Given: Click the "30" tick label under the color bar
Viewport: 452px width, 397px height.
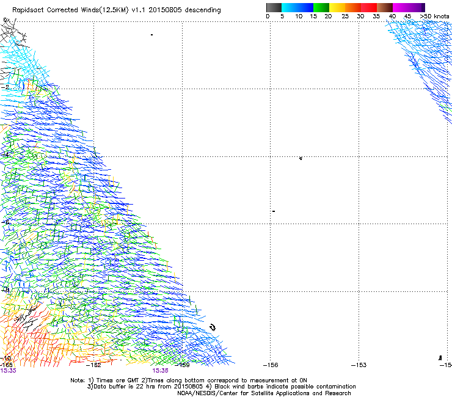Looking at the screenshot, I should pyautogui.click(x=360, y=16).
